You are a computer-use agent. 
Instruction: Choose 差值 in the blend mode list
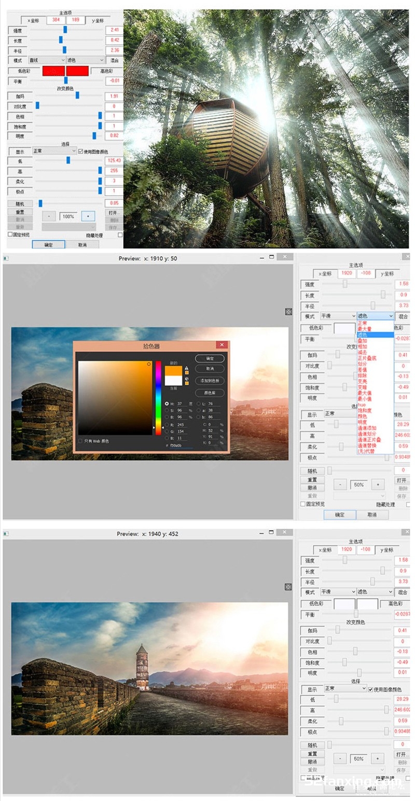375,370
